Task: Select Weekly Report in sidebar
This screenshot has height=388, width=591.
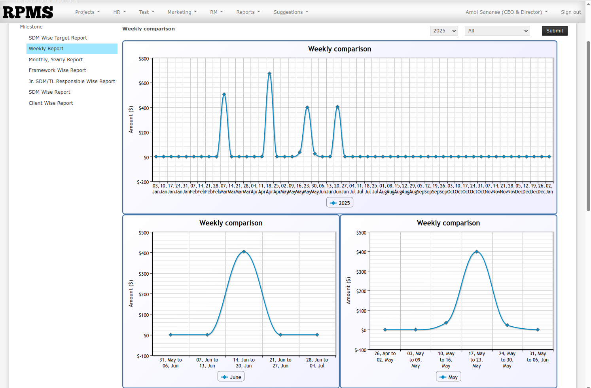Action: tap(72, 49)
